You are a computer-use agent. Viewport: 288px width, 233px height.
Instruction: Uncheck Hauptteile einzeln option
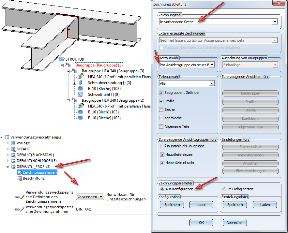162,155
